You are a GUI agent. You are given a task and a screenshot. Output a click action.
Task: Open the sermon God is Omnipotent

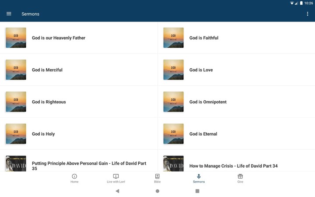pyautogui.click(x=208, y=102)
